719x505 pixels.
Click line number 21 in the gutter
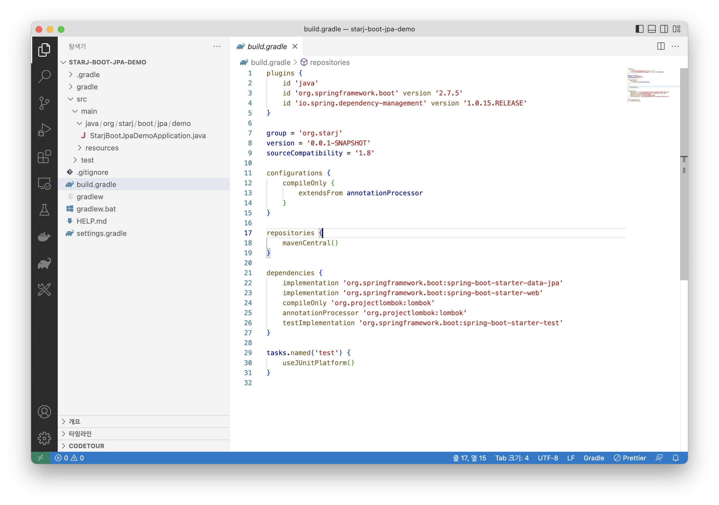pos(248,273)
